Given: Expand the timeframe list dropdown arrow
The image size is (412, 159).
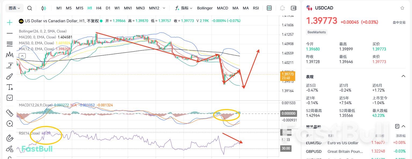Looking at the screenshot, I should [x=164, y=8].
